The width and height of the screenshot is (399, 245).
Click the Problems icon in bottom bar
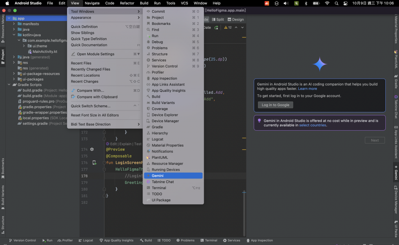click(x=178, y=240)
